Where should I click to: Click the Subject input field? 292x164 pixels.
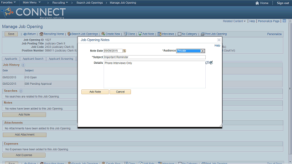pyautogui.click(x=155, y=57)
